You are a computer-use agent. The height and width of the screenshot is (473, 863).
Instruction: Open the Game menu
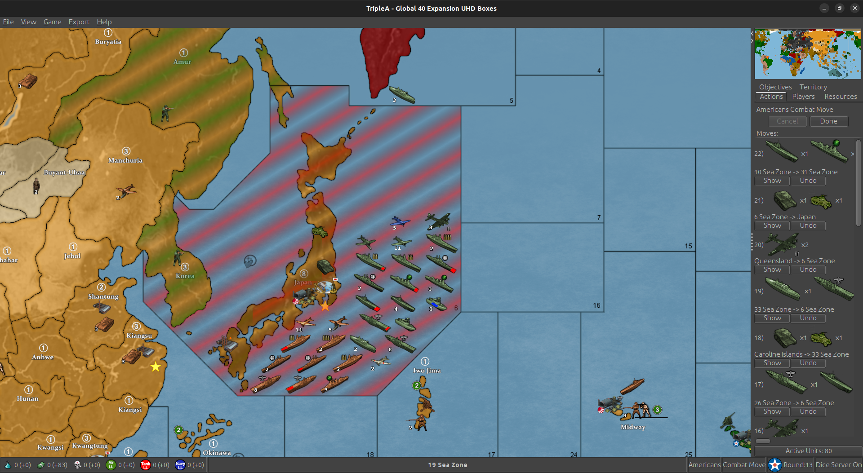pos(52,22)
